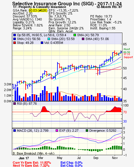The height and width of the screenshot is (167, 134).
Task: Click the green Pivot 60.50 label
Action: (127, 51)
